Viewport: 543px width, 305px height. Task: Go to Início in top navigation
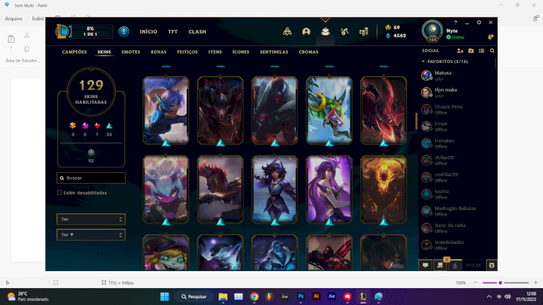pos(149,32)
